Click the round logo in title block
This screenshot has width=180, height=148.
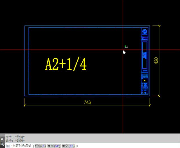pos(145,31)
